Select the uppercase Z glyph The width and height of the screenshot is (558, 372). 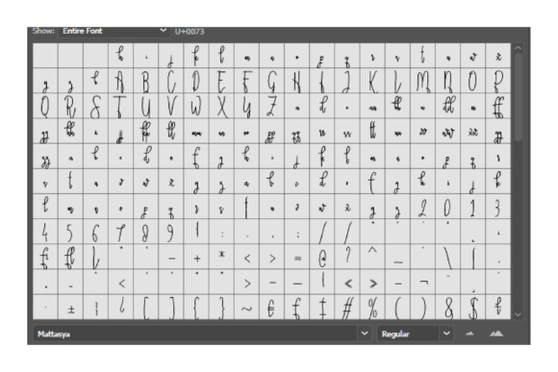[271, 107]
